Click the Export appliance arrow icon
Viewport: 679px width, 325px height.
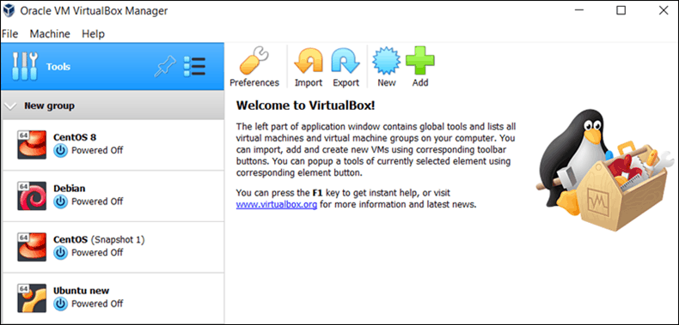click(x=346, y=61)
